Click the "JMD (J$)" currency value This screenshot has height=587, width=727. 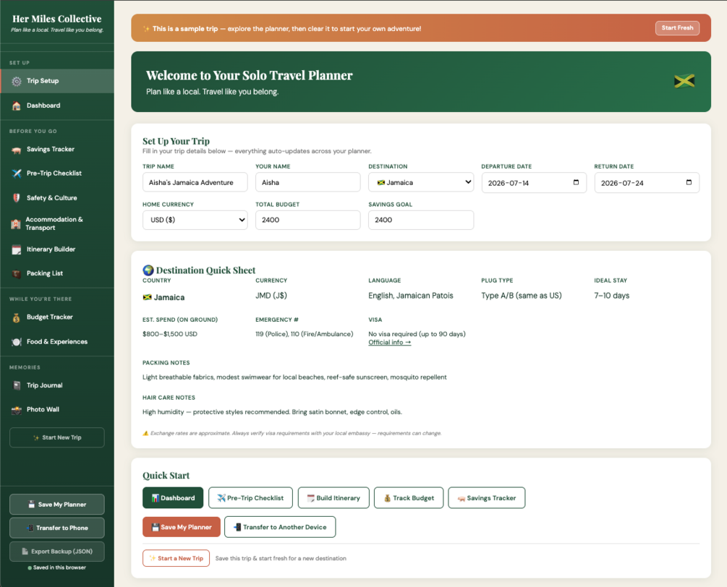[271, 296]
